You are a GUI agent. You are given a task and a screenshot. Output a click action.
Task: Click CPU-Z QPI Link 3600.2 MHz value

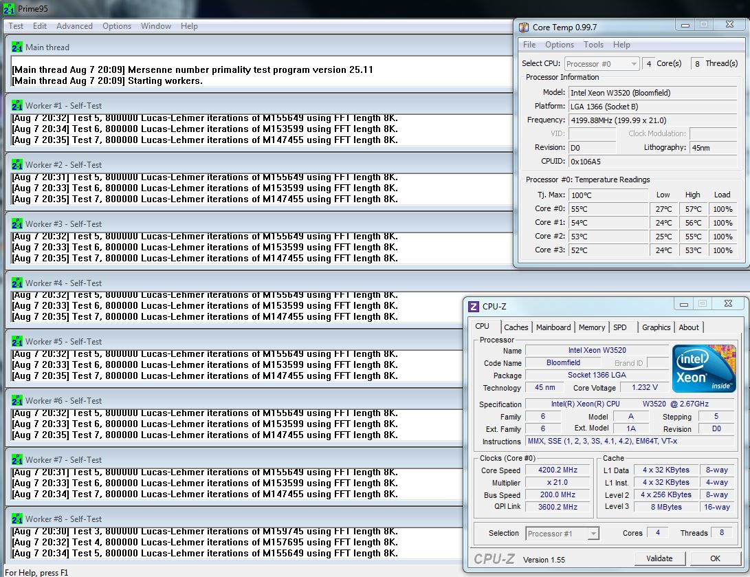pyautogui.click(x=558, y=507)
